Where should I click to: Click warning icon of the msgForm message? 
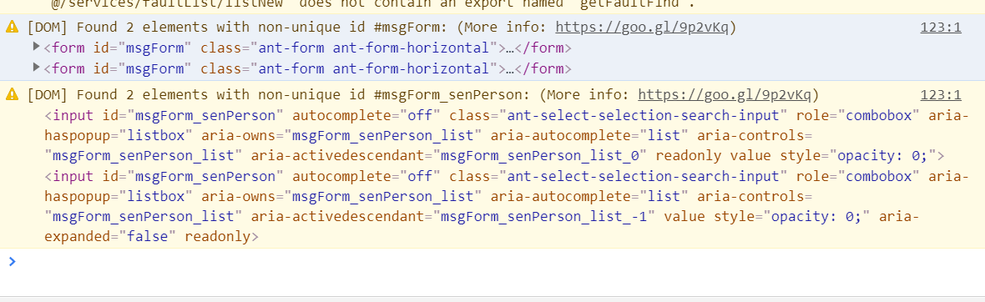coord(12,27)
